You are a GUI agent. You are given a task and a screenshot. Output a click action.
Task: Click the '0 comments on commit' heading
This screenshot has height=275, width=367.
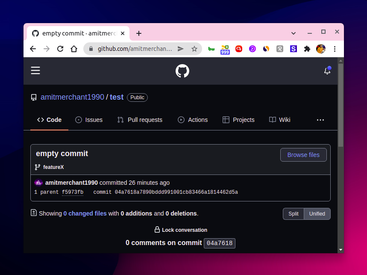pos(164,242)
